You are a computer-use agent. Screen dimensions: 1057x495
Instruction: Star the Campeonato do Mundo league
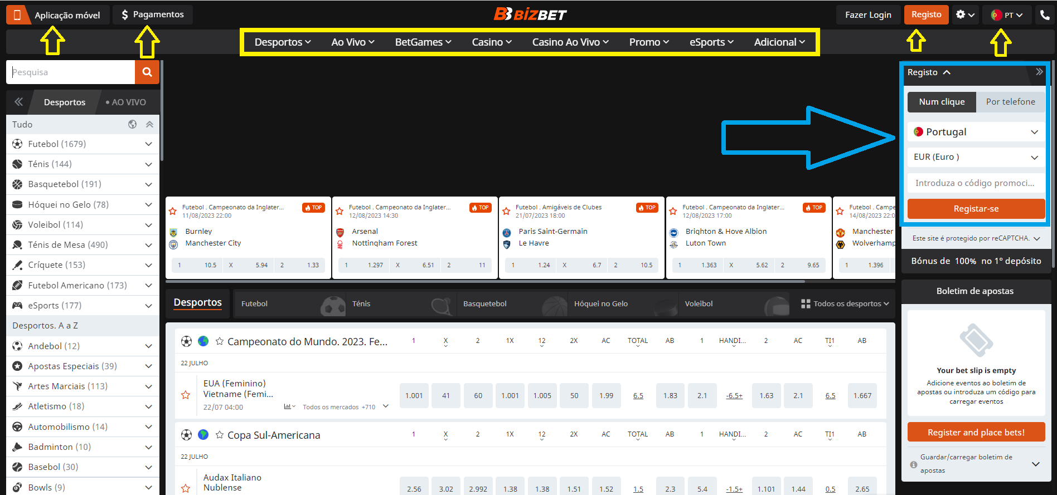click(x=220, y=341)
